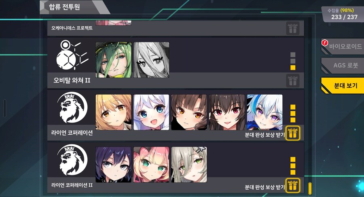Click the red alert badge on 바이오로이드
This screenshot has height=197, width=364.
(324, 43)
